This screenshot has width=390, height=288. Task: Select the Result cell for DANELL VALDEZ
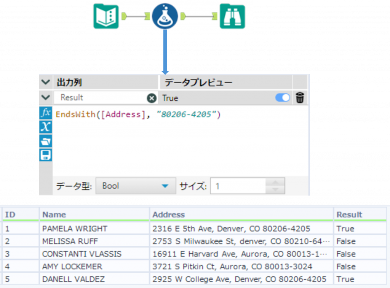tap(345, 279)
